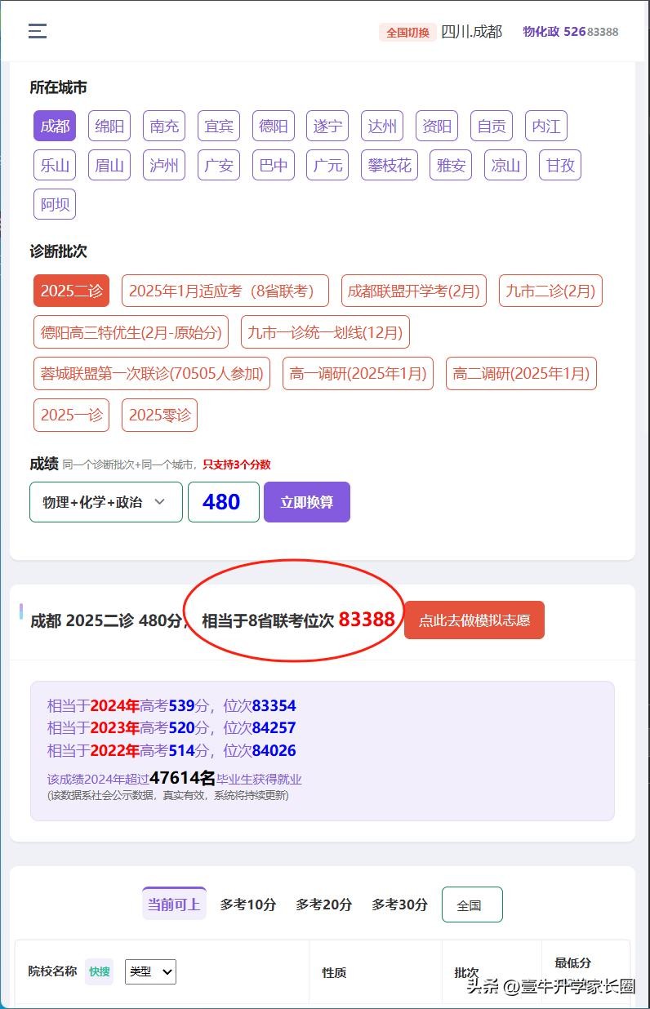Switch to 当前可上 tab

[174, 905]
